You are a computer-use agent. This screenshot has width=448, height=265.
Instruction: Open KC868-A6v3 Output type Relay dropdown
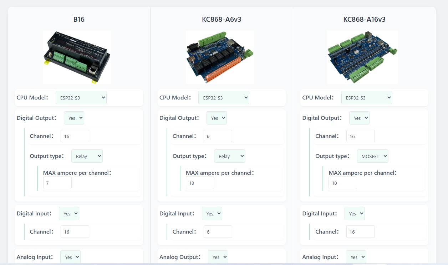point(229,156)
